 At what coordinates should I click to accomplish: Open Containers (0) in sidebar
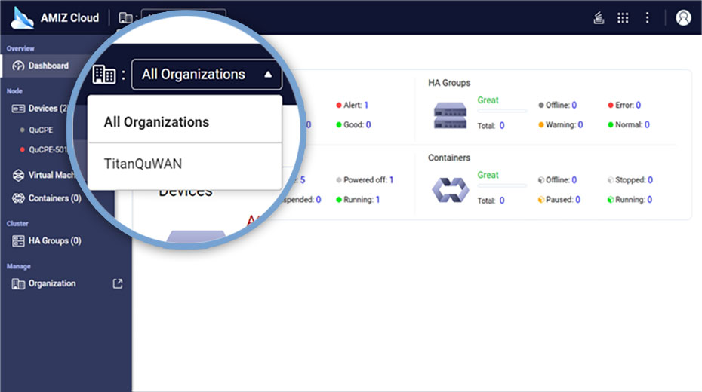(54, 198)
